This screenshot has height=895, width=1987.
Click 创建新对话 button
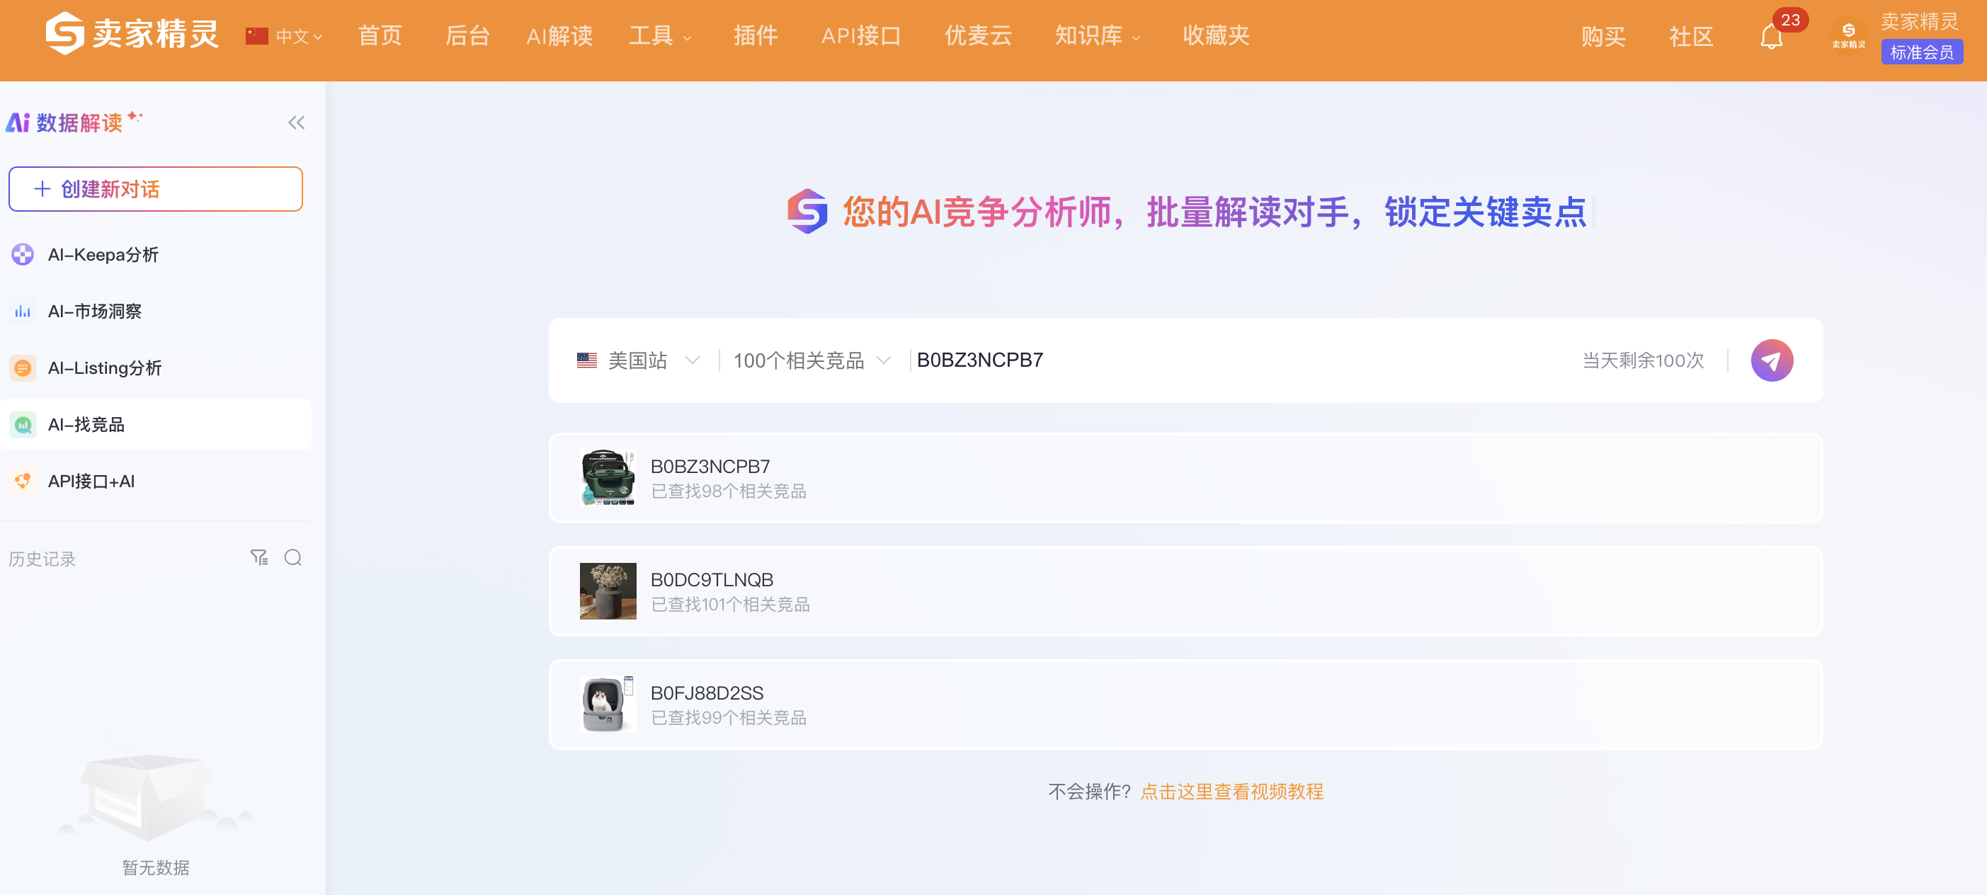(155, 189)
